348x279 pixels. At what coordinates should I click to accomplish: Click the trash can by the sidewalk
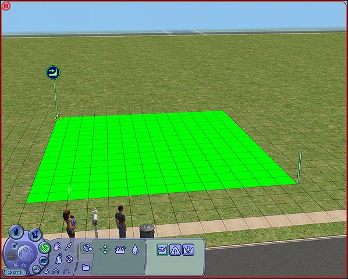[x=147, y=231]
